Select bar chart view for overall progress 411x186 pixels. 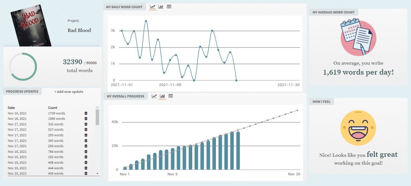pyautogui.click(x=163, y=96)
